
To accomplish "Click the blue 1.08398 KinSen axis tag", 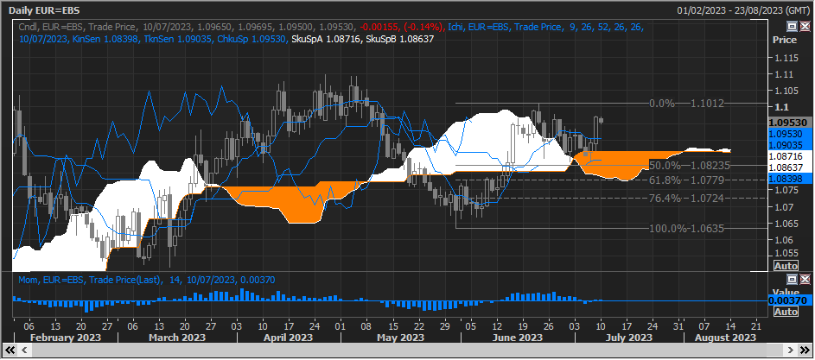I will pyautogui.click(x=789, y=179).
